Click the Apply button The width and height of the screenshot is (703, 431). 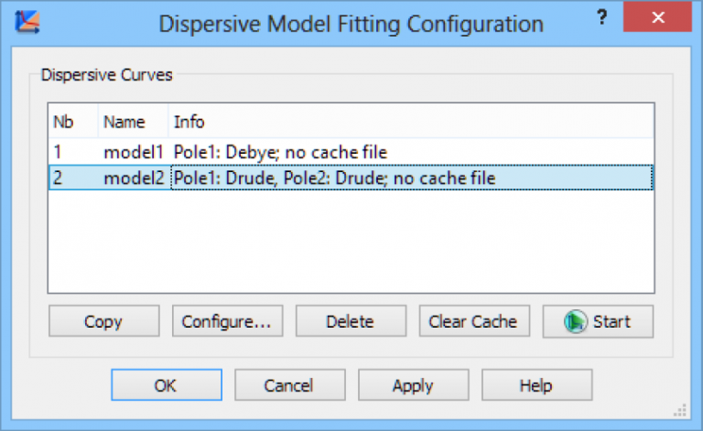pos(413,385)
